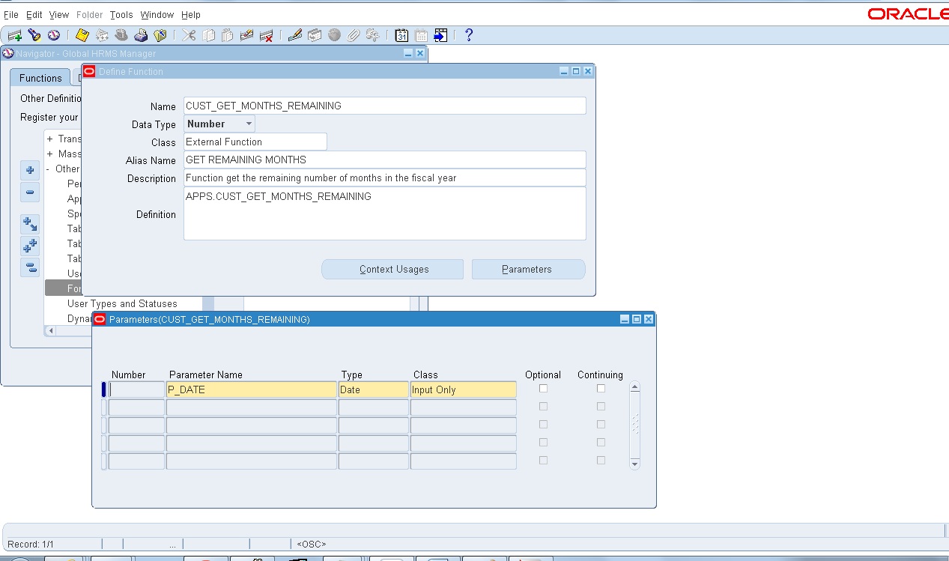Click the Input Only class cell

pos(463,389)
